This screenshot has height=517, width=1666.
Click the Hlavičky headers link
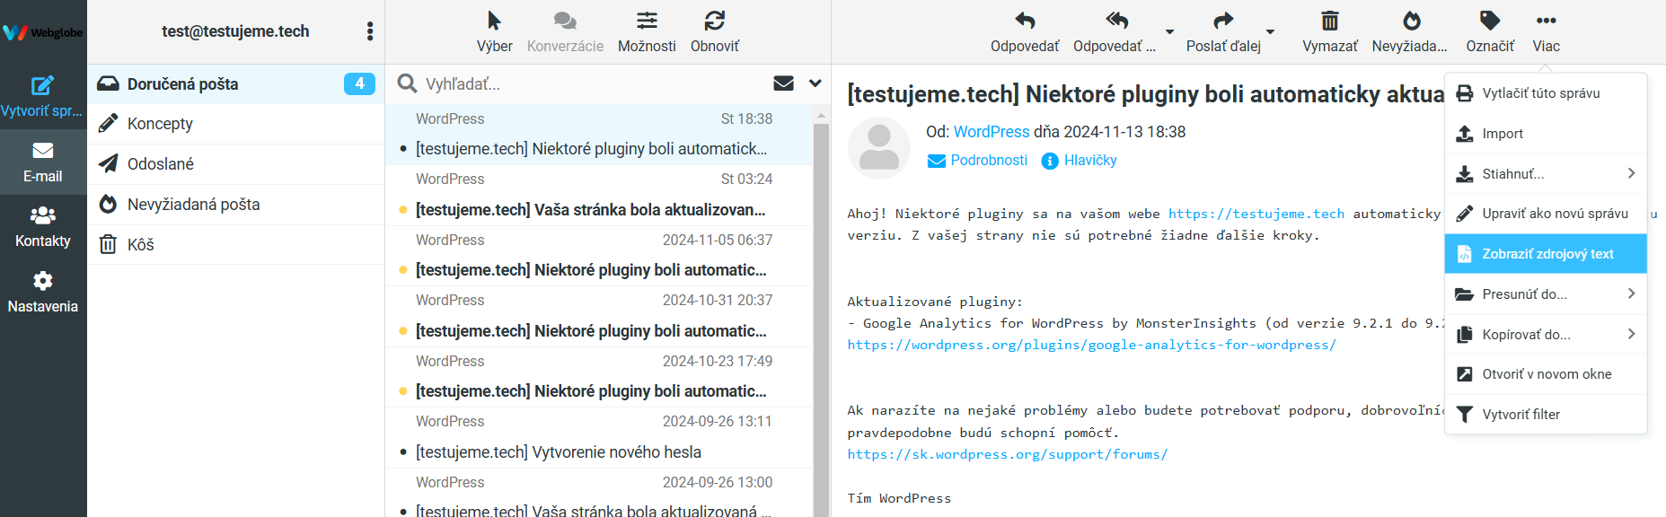click(x=1079, y=161)
